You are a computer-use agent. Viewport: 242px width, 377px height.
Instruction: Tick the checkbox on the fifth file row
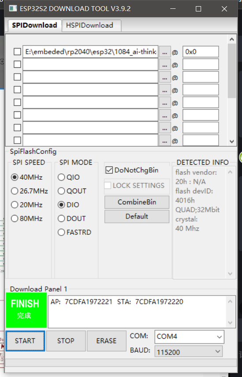tap(17, 103)
